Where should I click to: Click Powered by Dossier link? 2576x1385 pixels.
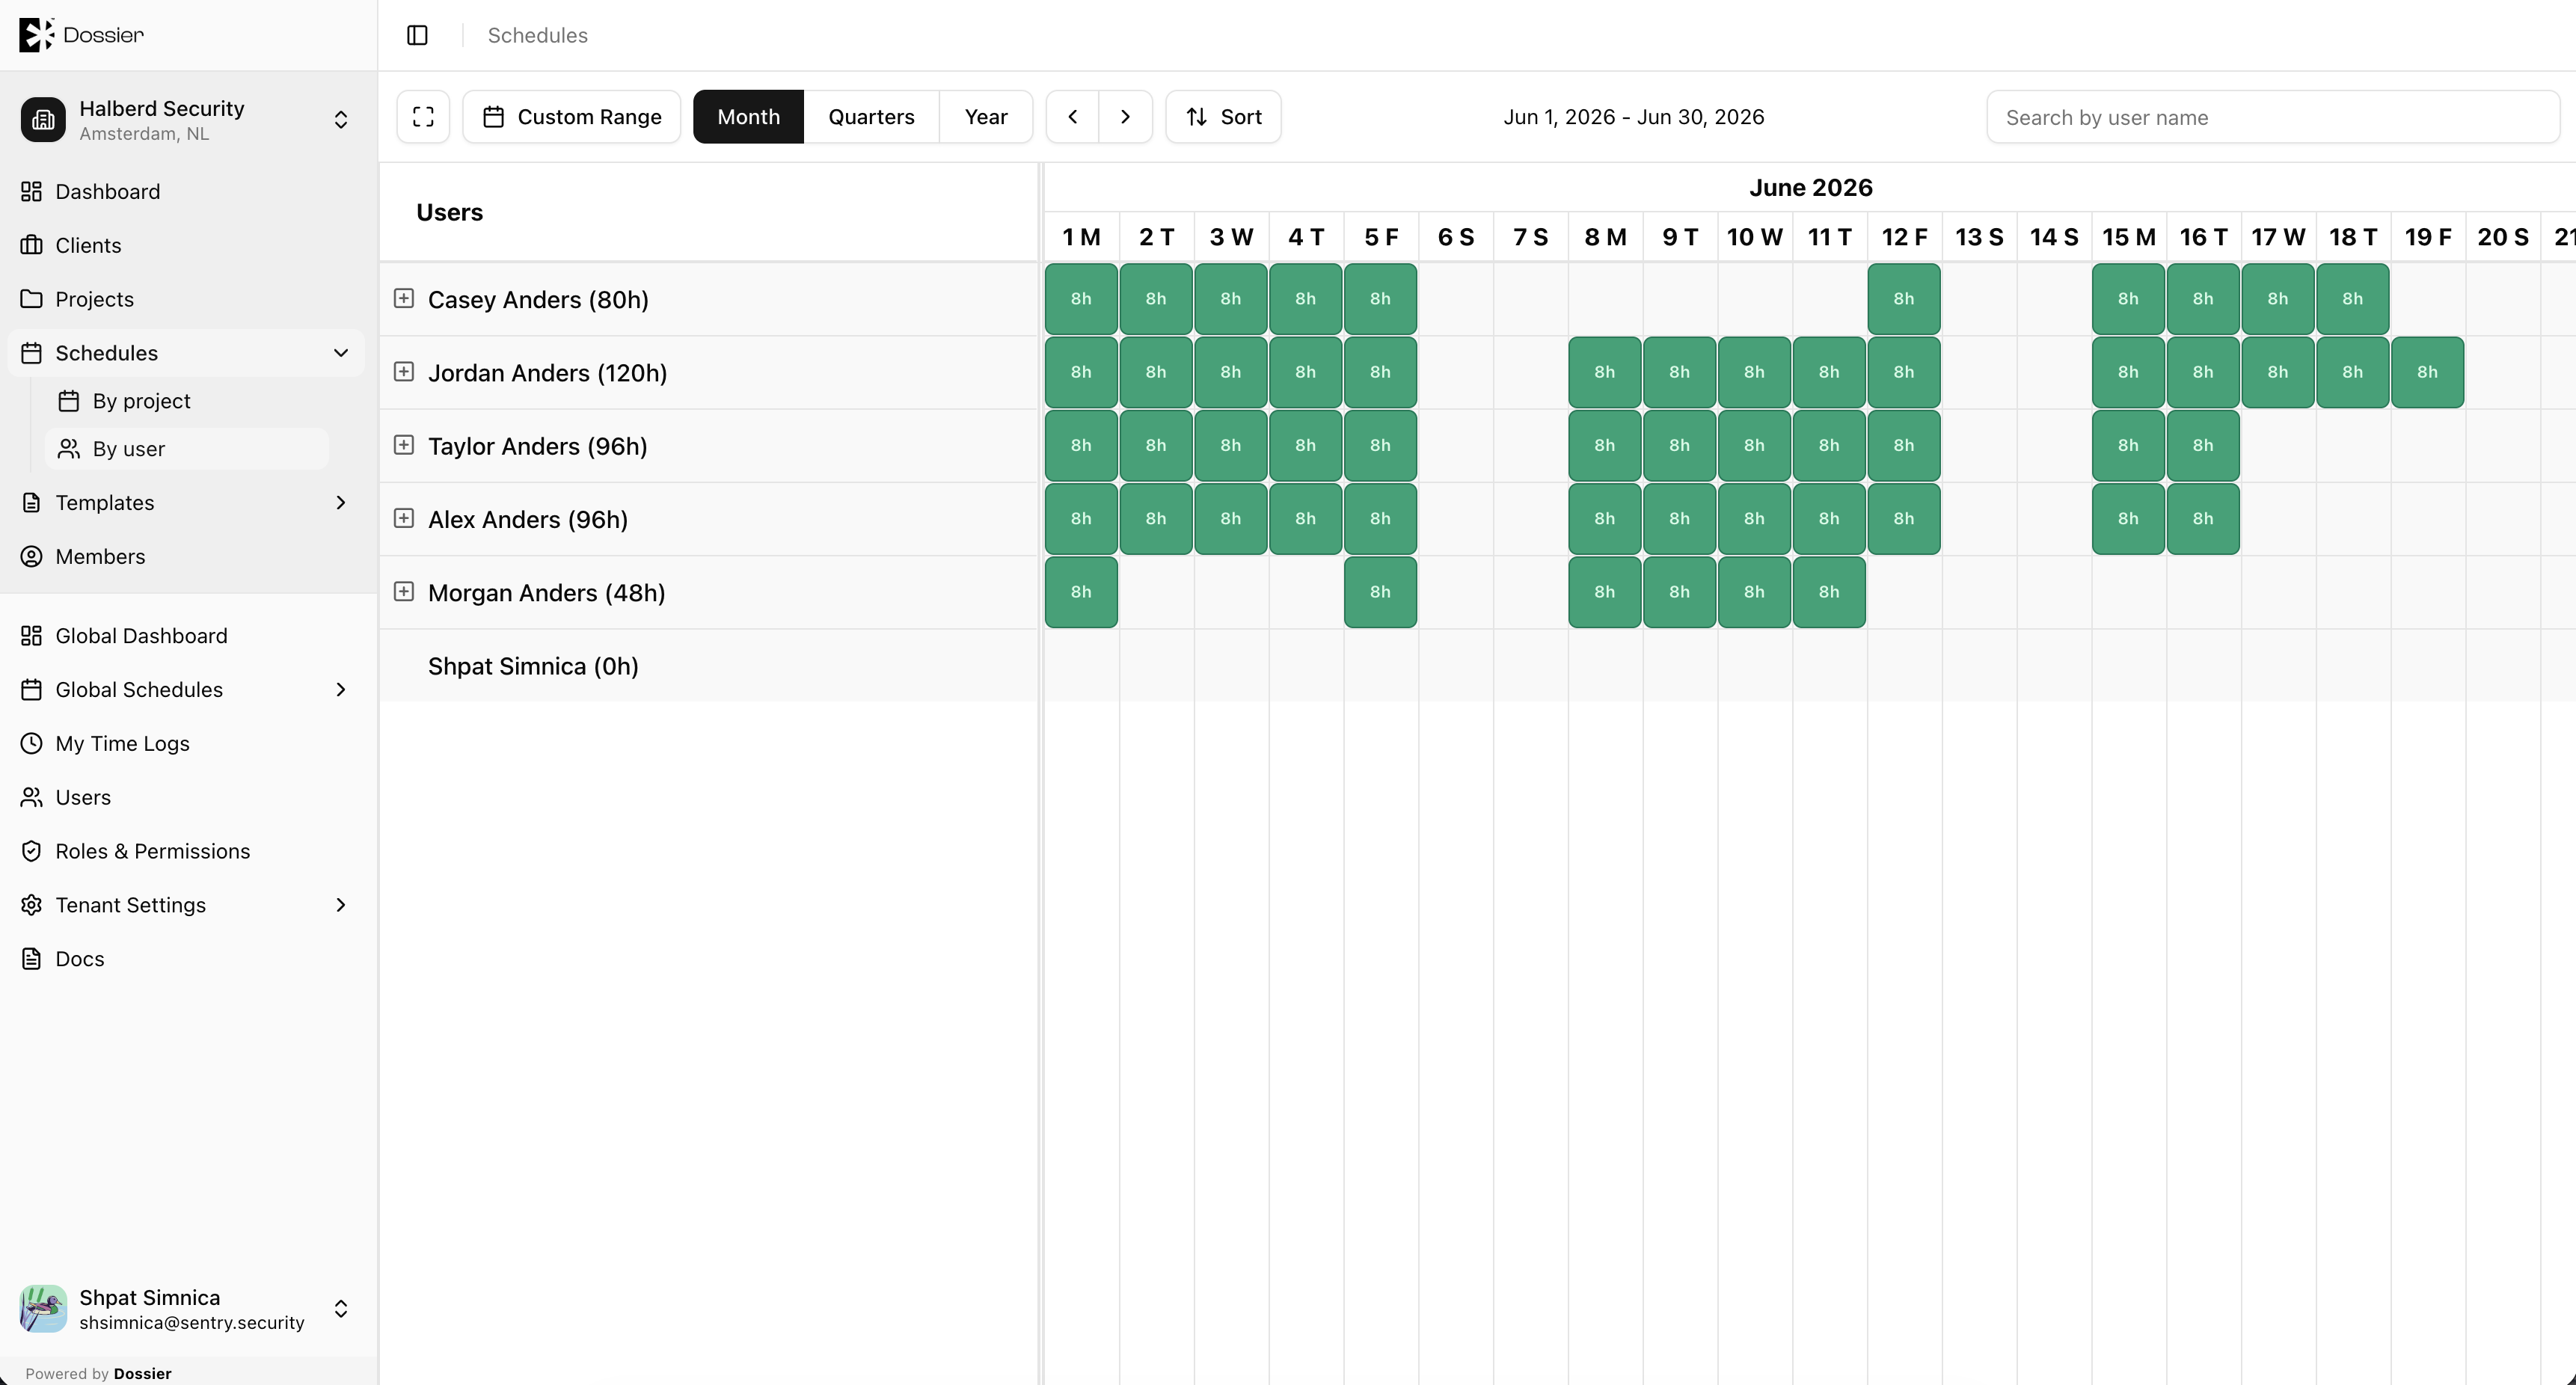point(98,1374)
